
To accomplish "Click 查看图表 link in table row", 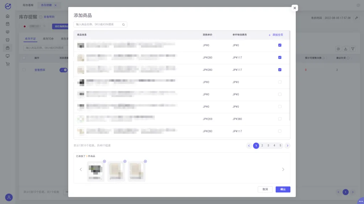I will tap(40, 70).
